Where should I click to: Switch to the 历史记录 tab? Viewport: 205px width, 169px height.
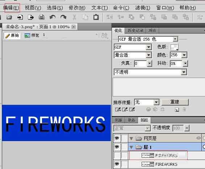tap(135, 31)
